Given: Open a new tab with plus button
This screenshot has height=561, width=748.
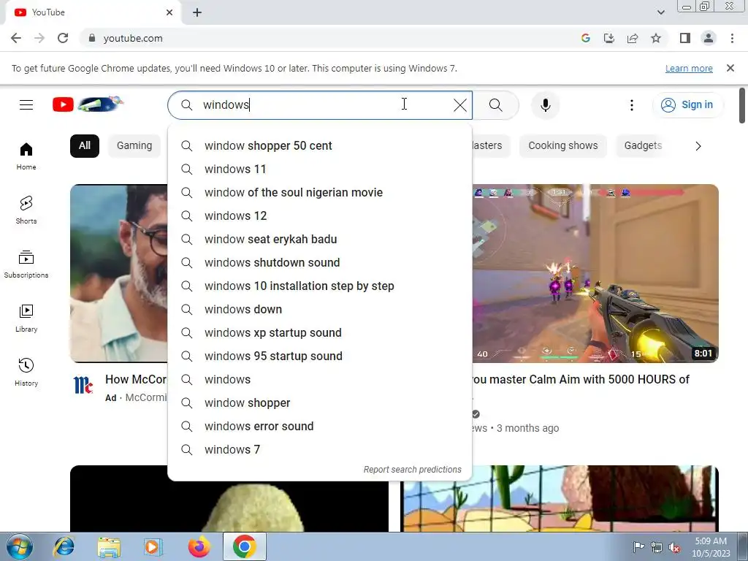Looking at the screenshot, I should tap(197, 12).
